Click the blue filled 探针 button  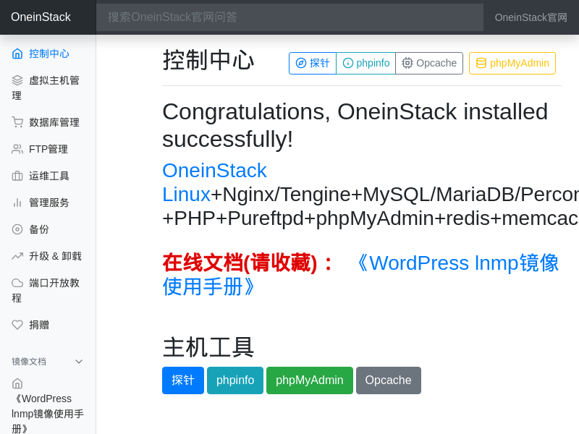click(x=183, y=380)
